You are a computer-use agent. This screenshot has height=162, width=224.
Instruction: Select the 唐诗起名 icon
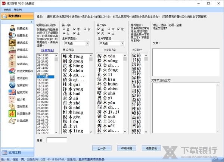tap(12, 43)
